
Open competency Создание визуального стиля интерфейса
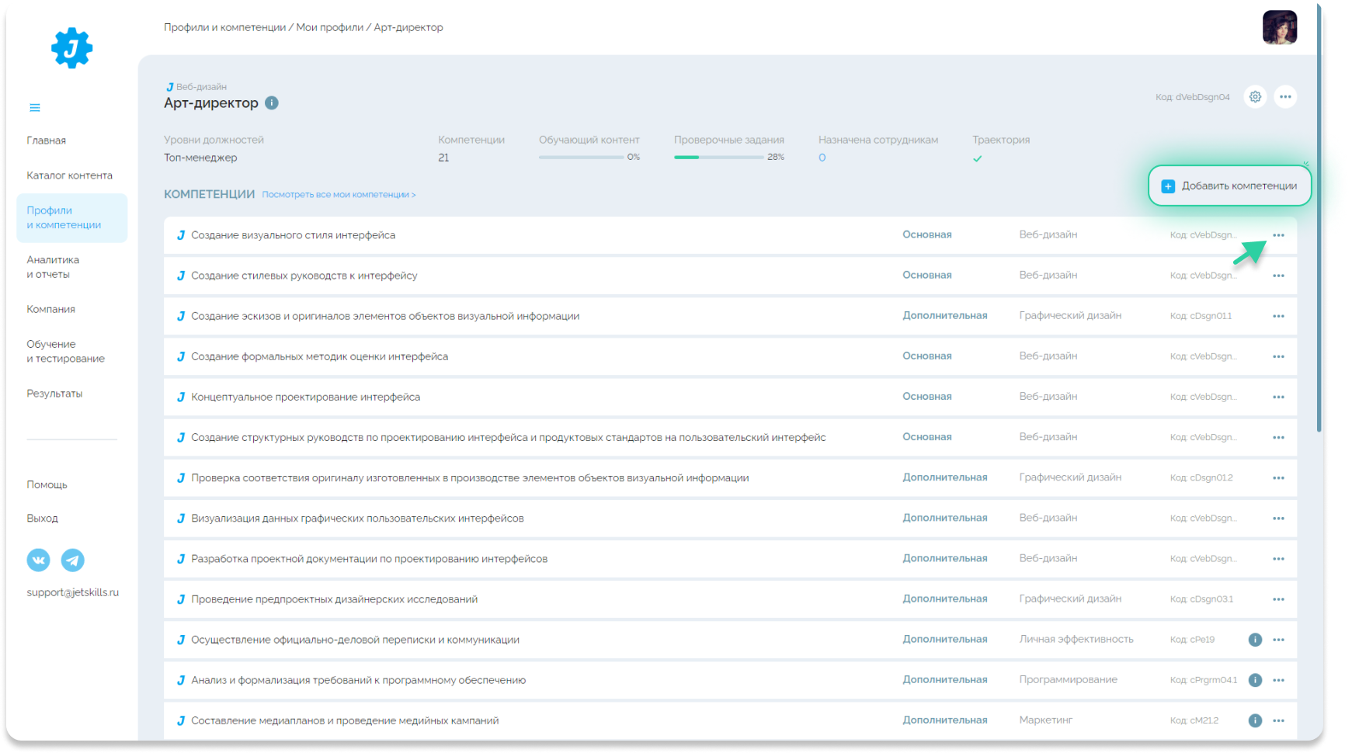[x=293, y=235]
